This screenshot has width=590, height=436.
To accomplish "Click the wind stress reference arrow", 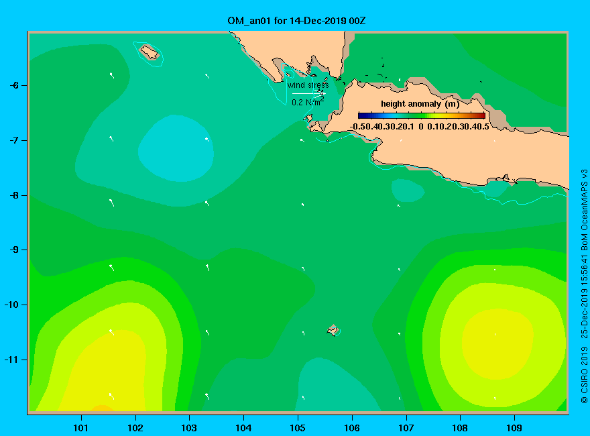I will pyautogui.click(x=308, y=93).
